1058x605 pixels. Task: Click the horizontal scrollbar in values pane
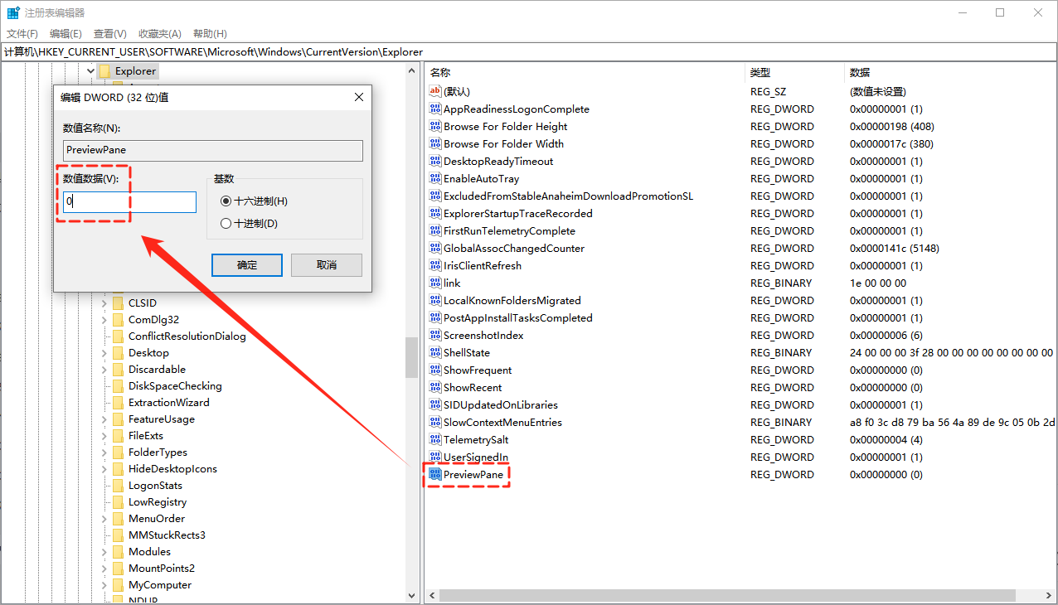(727, 596)
